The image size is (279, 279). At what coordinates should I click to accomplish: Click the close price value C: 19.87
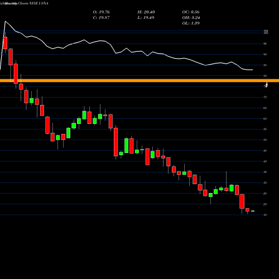(101, 18)
